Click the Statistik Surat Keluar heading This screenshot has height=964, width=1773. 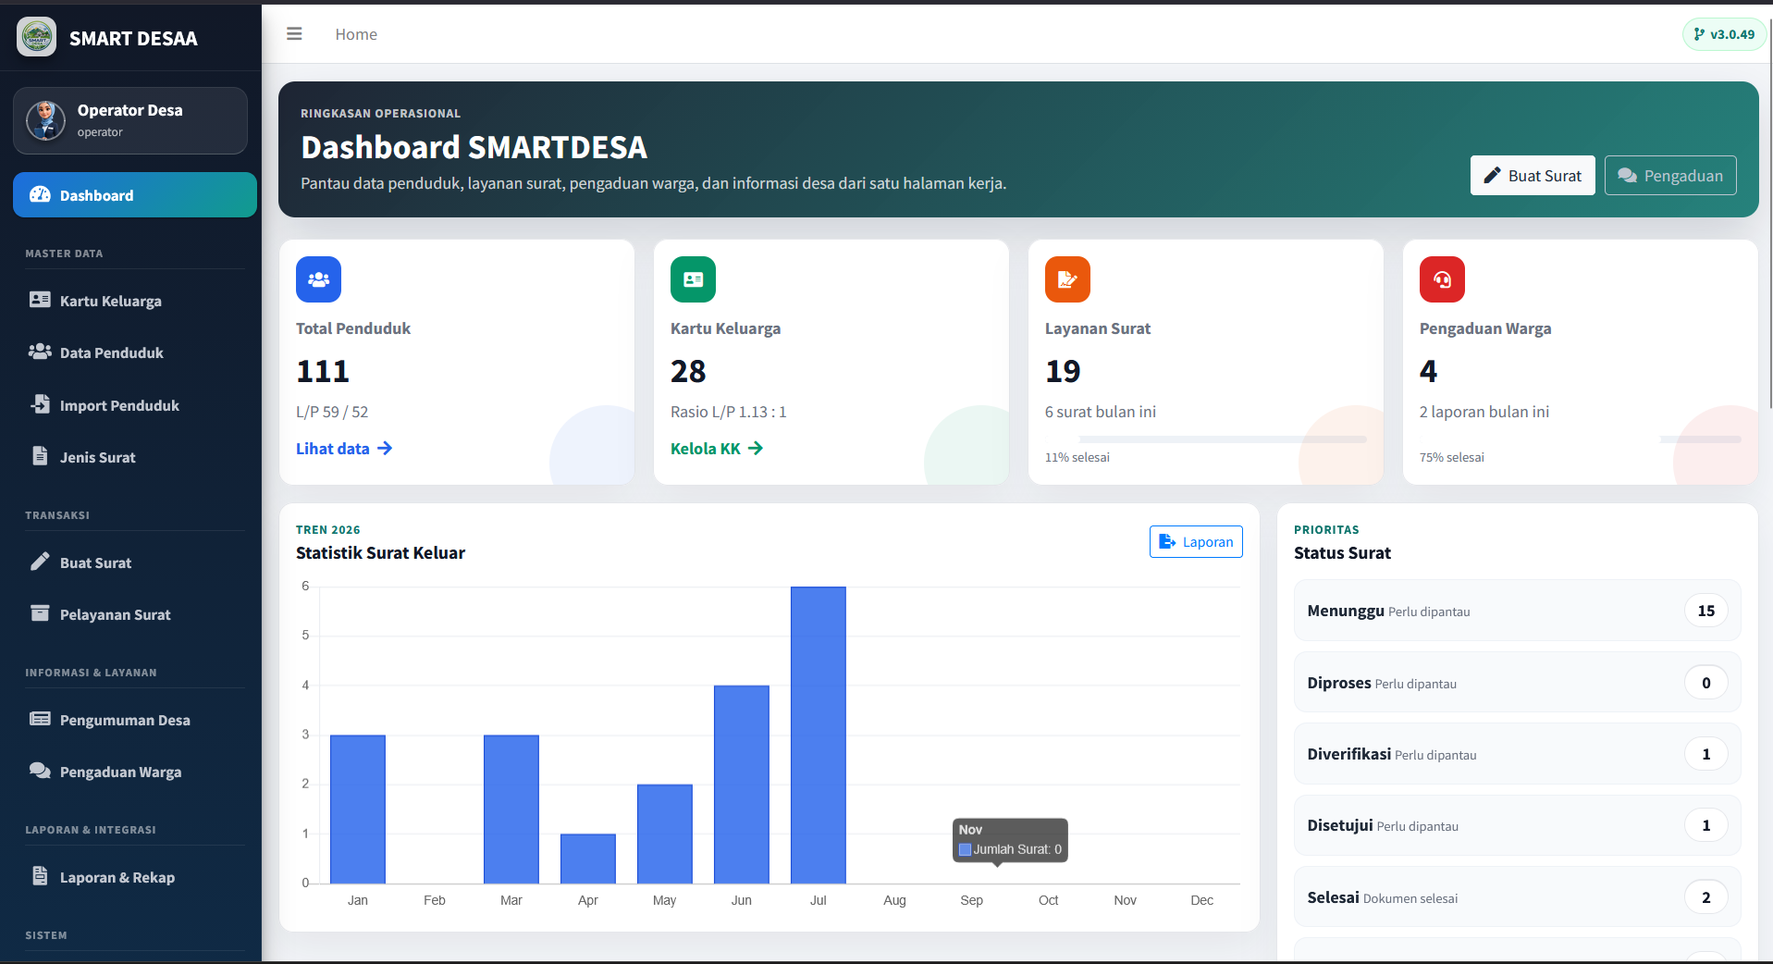pos(380,552)
